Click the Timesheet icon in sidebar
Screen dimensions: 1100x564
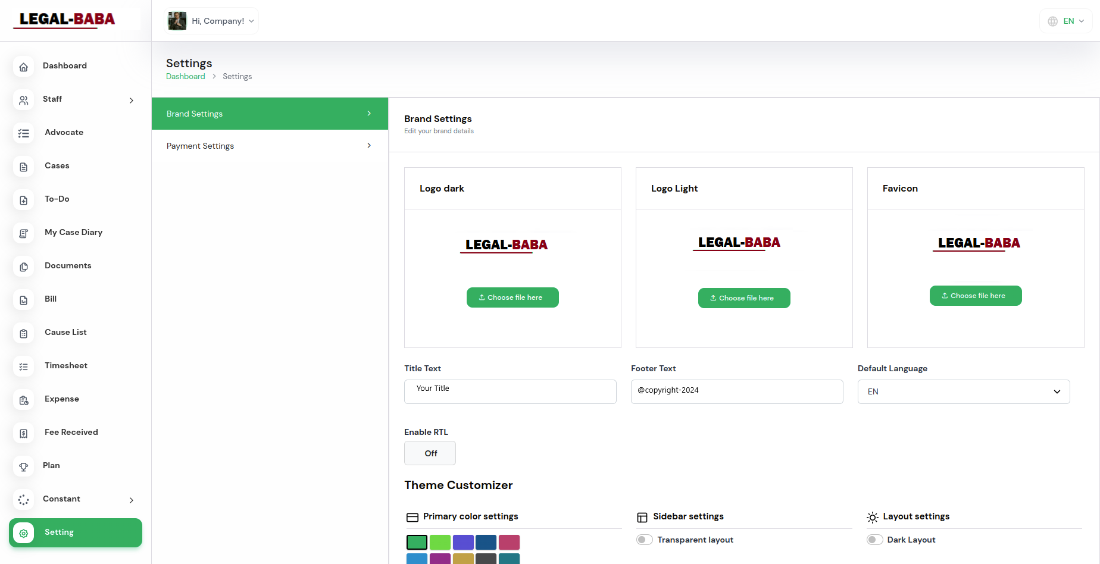24,366
